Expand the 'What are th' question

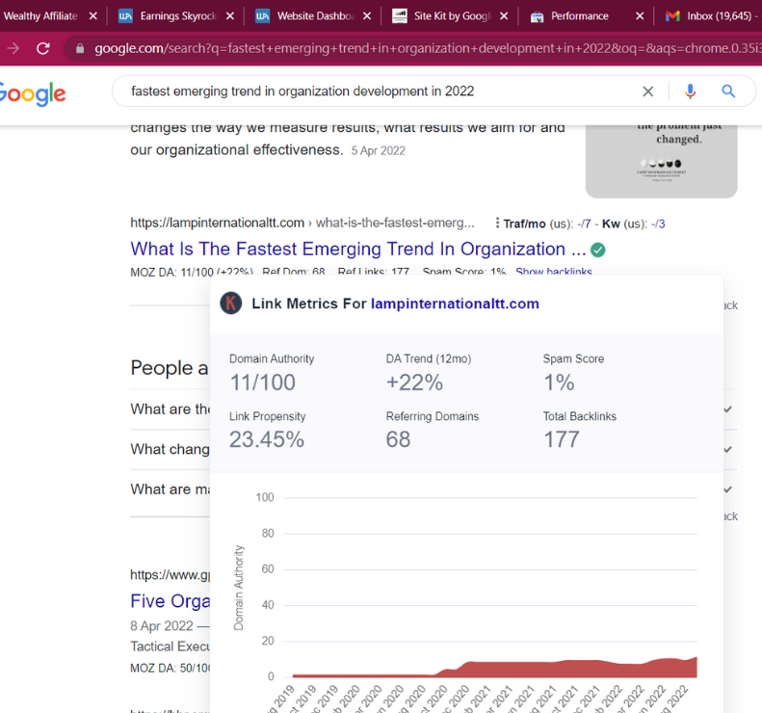coord(171,409)
